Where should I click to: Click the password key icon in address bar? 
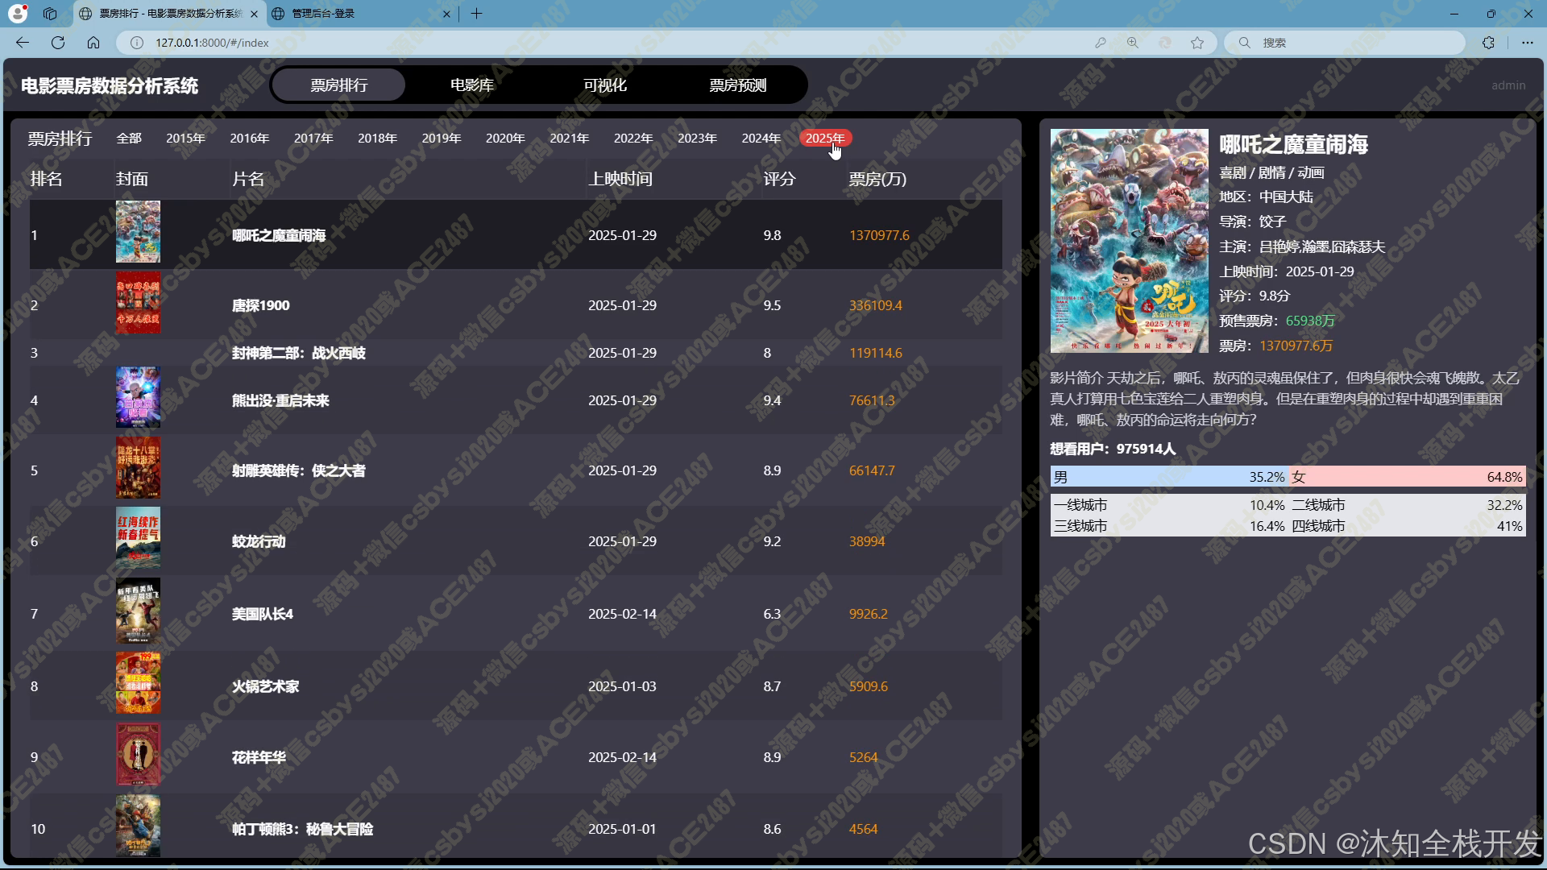coord(1101,43)
